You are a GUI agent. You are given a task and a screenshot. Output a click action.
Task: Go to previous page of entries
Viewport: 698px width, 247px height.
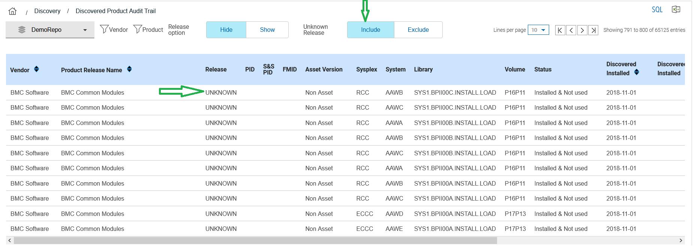tap(571, 30)
